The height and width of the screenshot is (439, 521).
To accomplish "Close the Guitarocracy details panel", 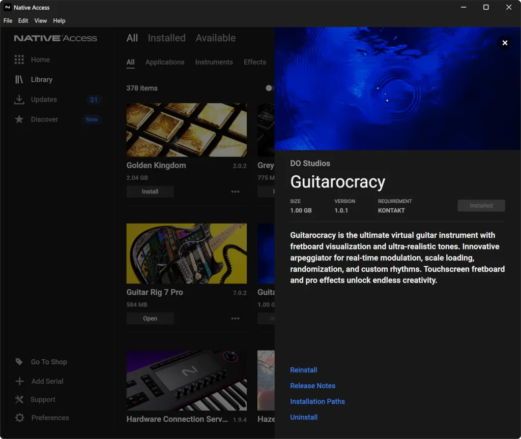I will [x=505, y=43].
